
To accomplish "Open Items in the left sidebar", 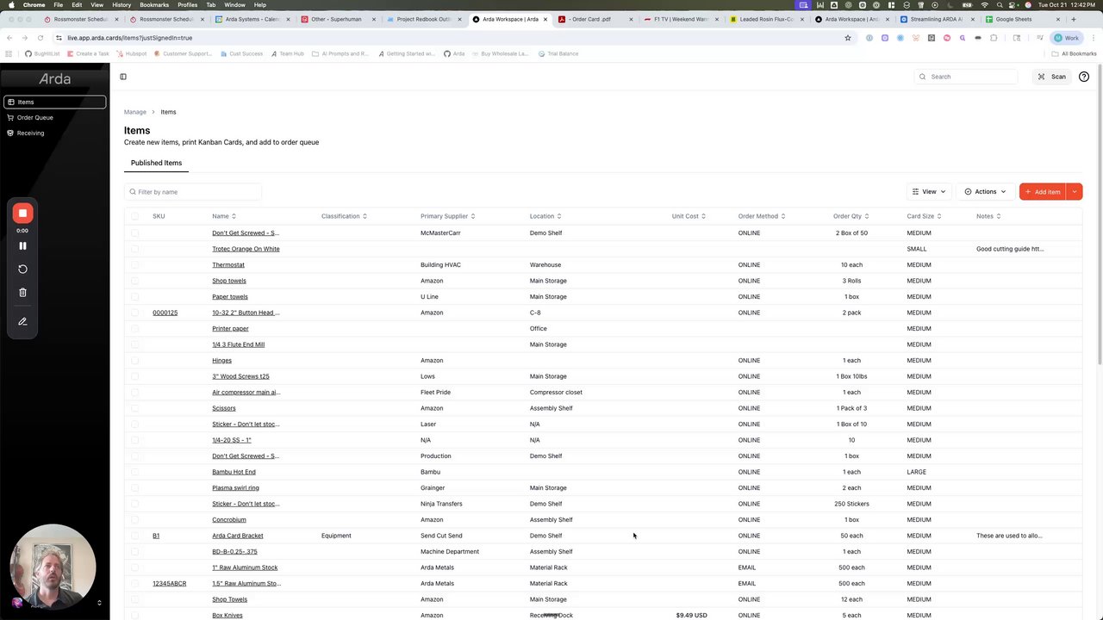I will [55, 102].
